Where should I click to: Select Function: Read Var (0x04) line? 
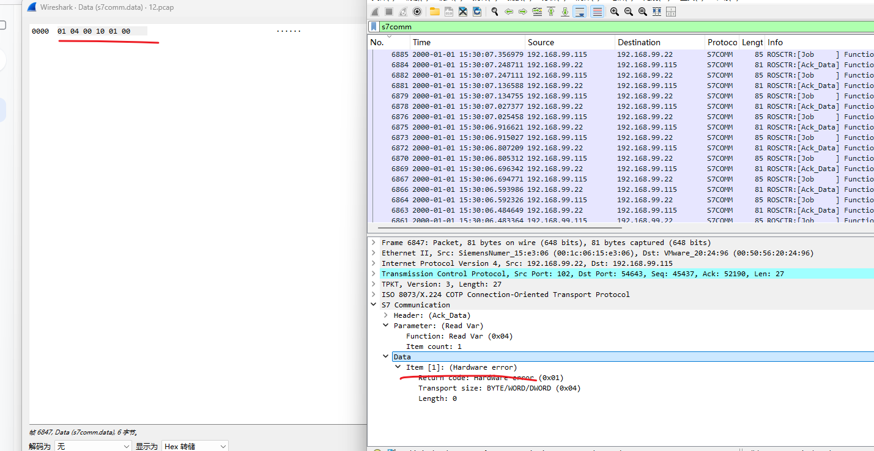click(x=459, y=336)
